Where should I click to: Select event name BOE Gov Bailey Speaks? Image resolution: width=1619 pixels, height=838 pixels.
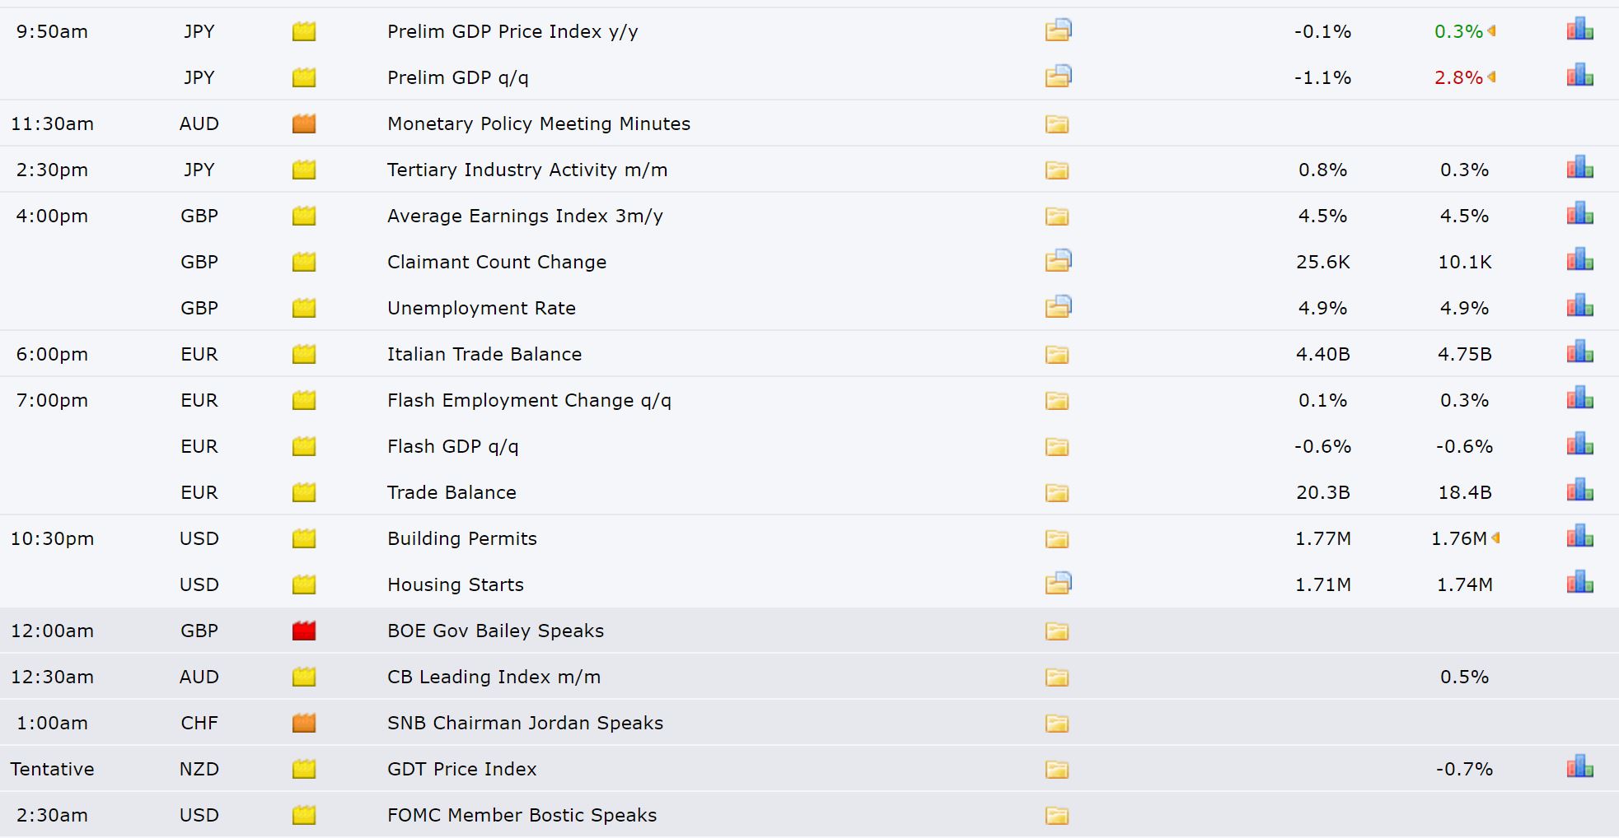click(x=495, y=631)
